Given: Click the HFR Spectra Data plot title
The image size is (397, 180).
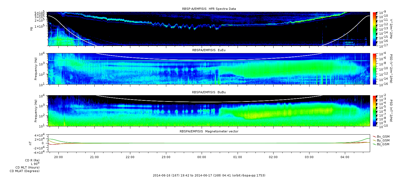Looking at the screenshot, I should (209, 9).
